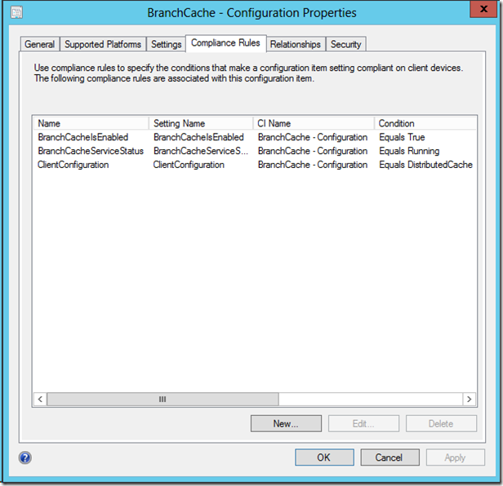
Task: Sort by the Condition column header
Action: pos(425,123)
